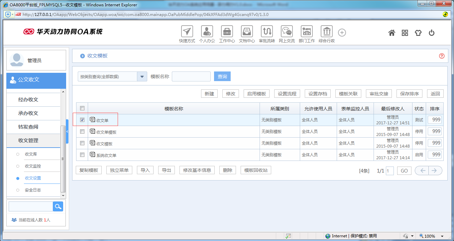This screenshot has height=241, width=454.
Task: Uncheck the 收文单 row checkbox
Action: (82, 120)
